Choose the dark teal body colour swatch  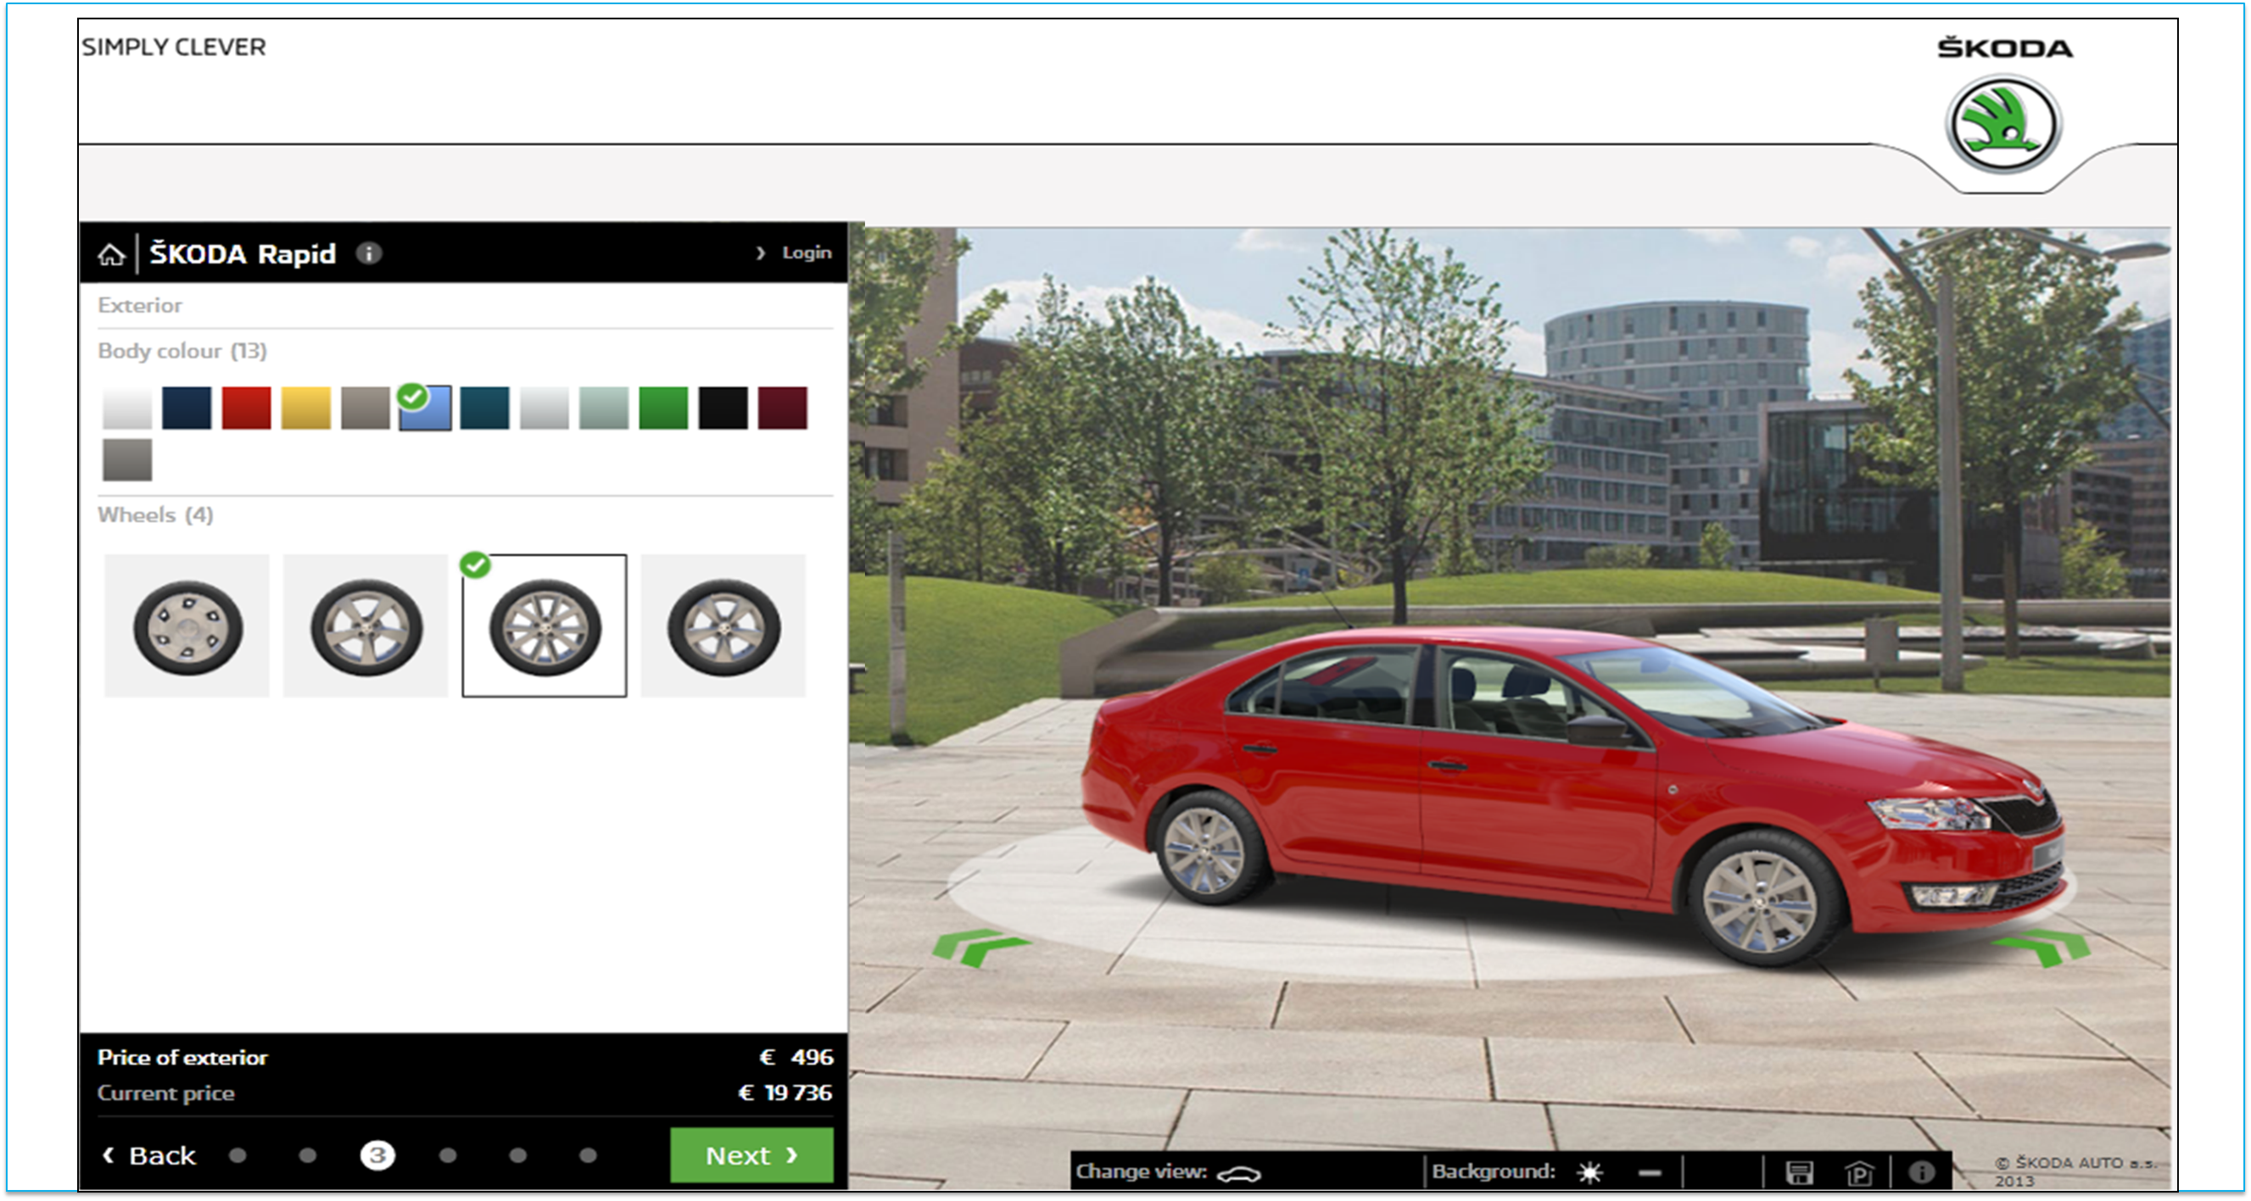485,408
